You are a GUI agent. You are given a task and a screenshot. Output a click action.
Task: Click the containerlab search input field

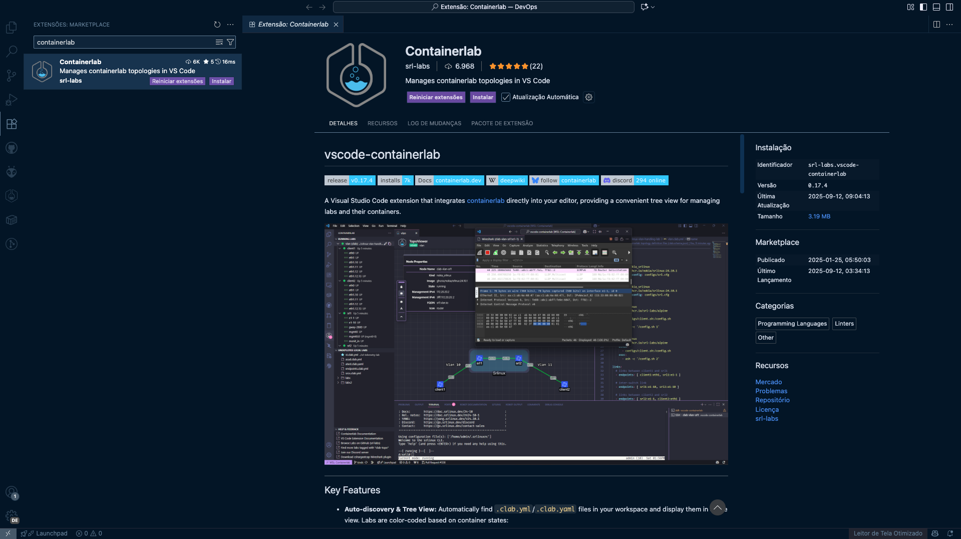coord(124,43)
